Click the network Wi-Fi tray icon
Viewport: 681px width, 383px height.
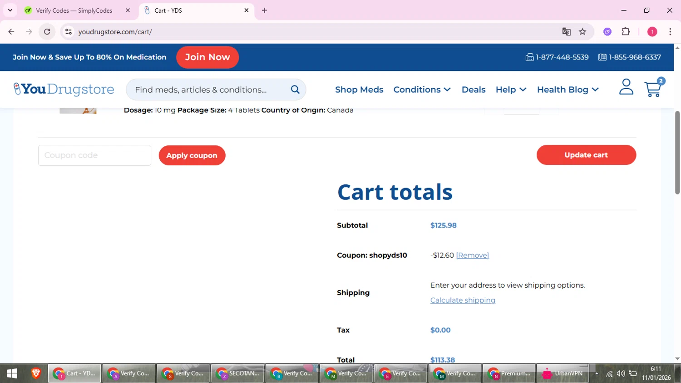(609, 373)
